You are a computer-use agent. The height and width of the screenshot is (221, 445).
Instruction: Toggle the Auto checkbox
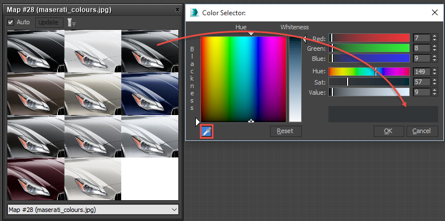click(x=11, y=22)
